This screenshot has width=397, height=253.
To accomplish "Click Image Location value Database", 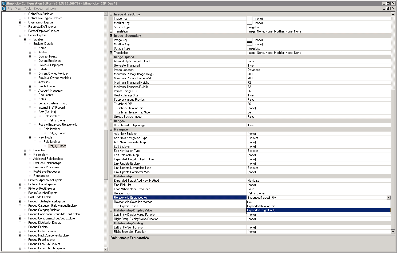I will click(319, 70).
